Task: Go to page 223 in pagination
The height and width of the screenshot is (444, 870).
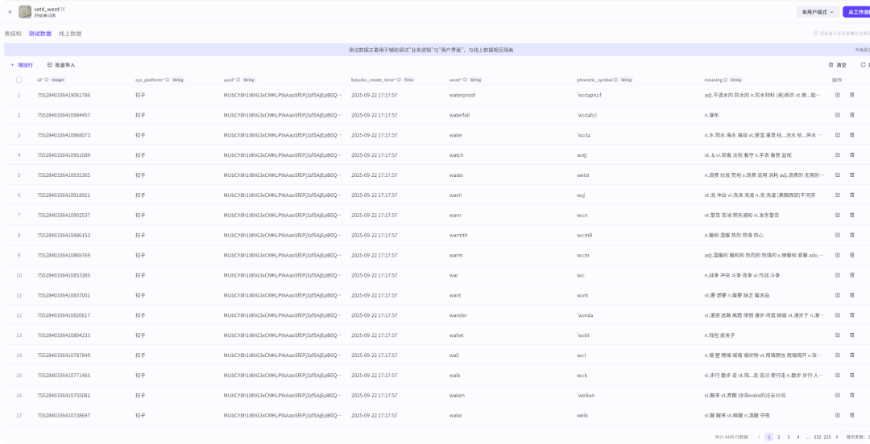Action: pyautogui.click(x=827, y=437)
